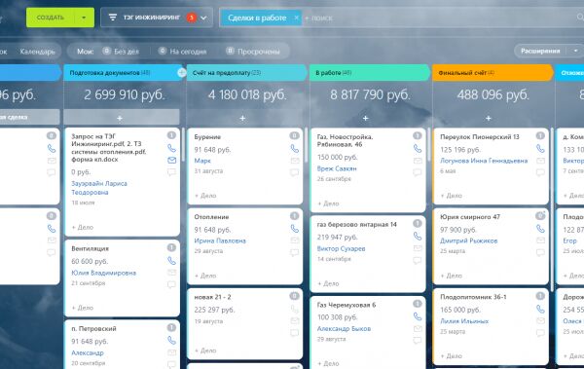Viewport: 584px width, 369px height.
Task: Click activity counter badge on Вентиляция card
Action: [171, 247]
